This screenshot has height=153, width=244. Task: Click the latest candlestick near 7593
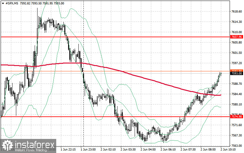[221, 74]
